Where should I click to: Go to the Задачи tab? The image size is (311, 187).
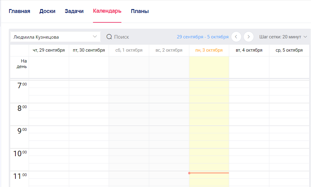(74, 11)
